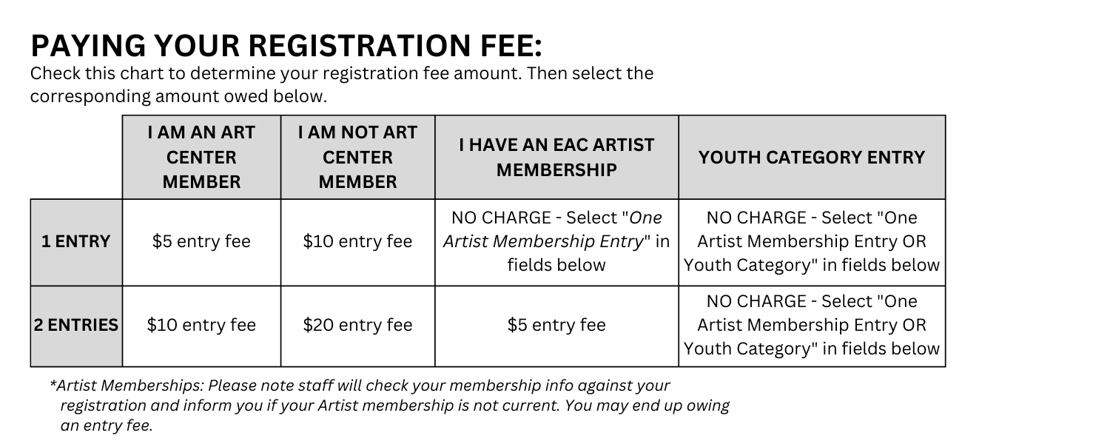Select the youth NO CHARGE cell in 2 ENTRIES row

click(x=812, y=326)
